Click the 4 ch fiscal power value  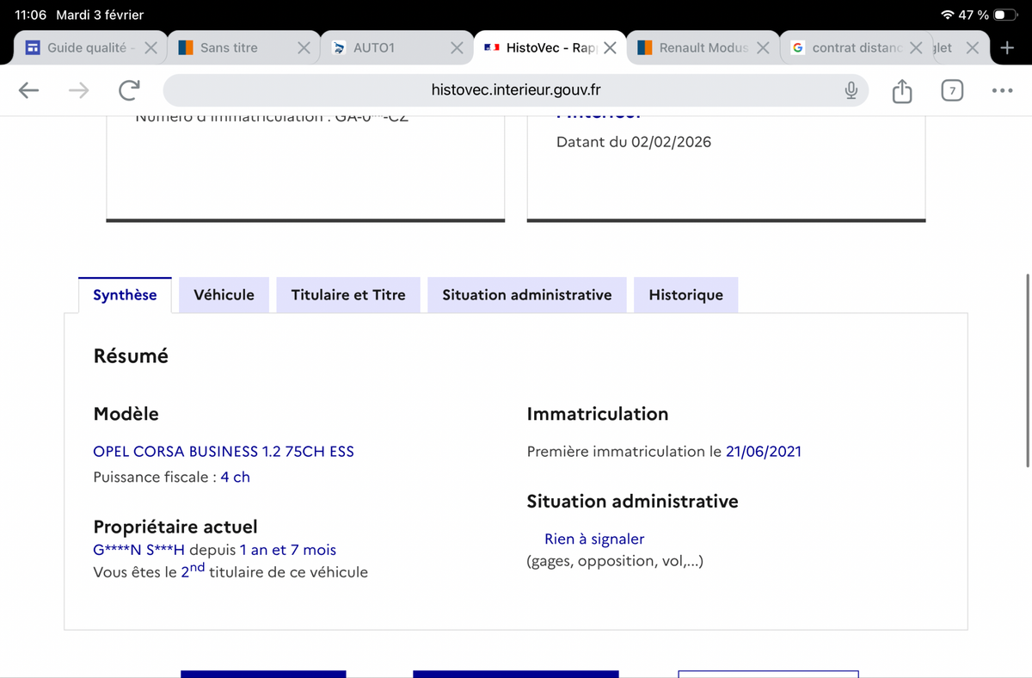click(x=235, y=477)
